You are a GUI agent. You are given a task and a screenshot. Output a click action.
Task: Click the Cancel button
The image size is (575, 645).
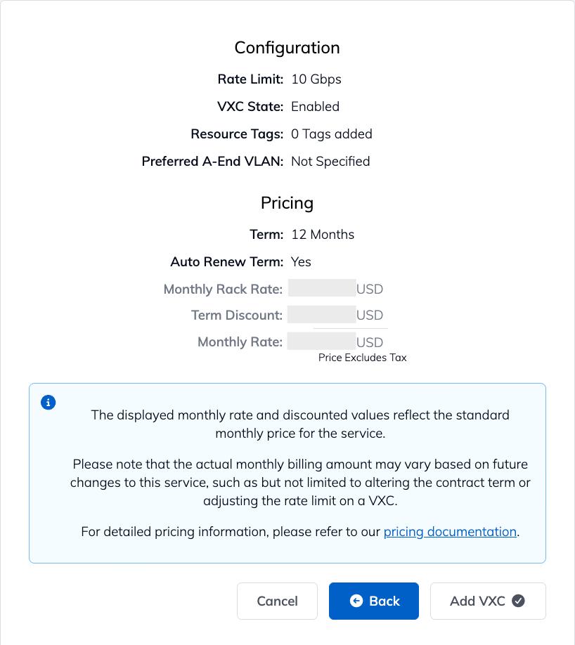tap(277, 601)
